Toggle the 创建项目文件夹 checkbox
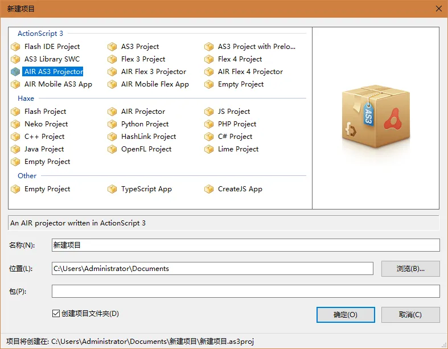 tap(56, 313)
